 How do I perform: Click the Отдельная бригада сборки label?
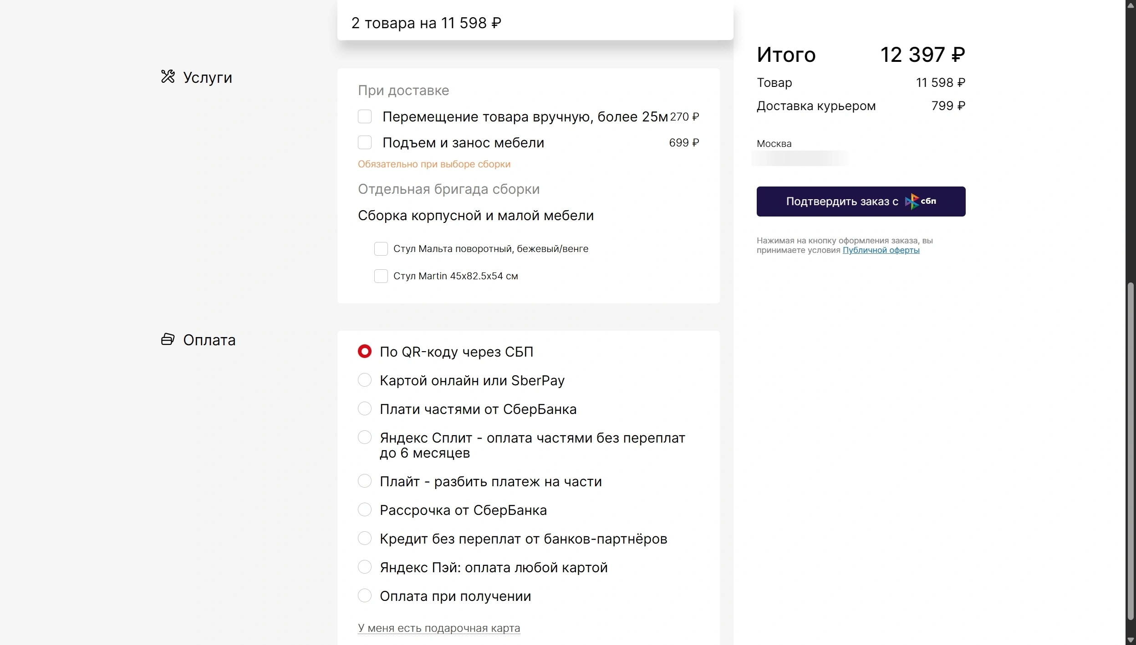click(x=448, y=189)
